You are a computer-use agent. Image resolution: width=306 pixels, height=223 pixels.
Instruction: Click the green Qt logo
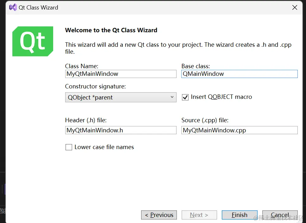pyautogui.click(x=33, y=41)
